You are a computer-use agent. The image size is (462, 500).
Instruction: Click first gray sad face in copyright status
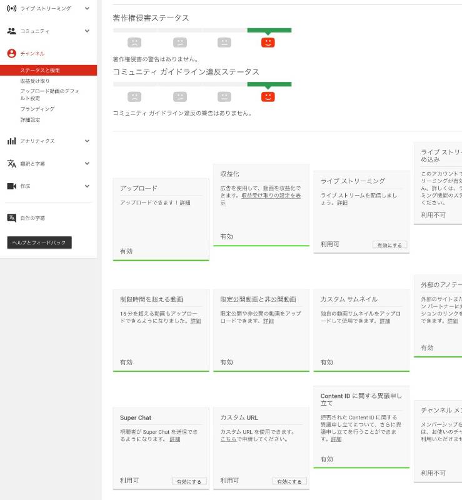[x=134, y=42]
